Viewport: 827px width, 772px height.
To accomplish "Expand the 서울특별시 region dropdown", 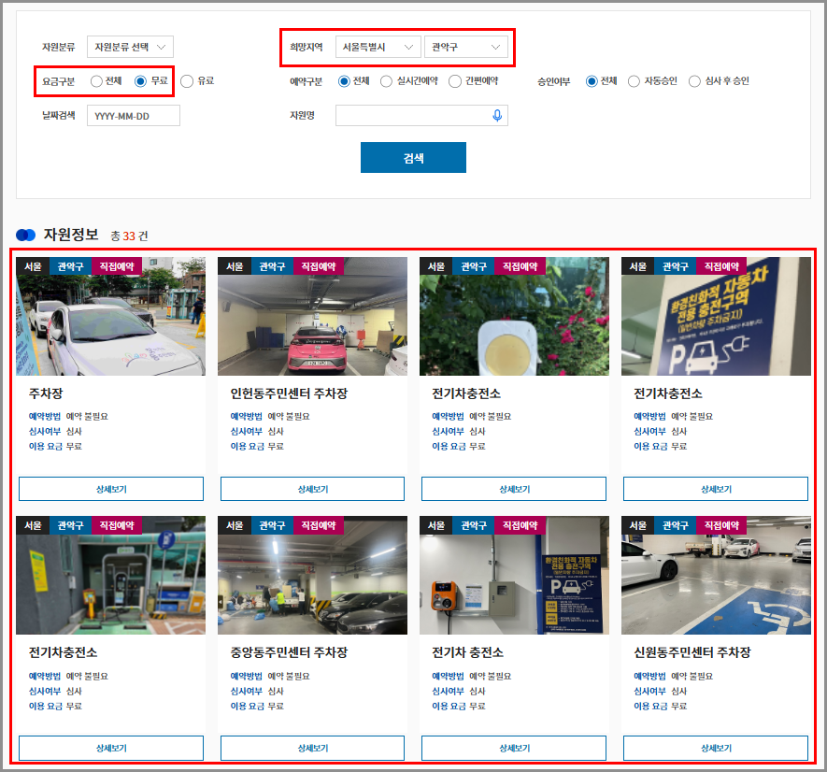I will [378, 47].
